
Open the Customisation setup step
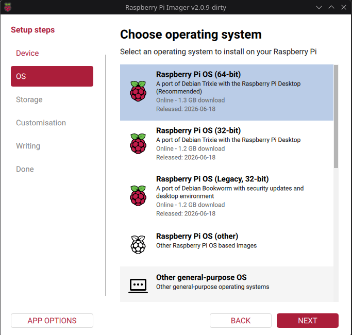tap(41, 123)
